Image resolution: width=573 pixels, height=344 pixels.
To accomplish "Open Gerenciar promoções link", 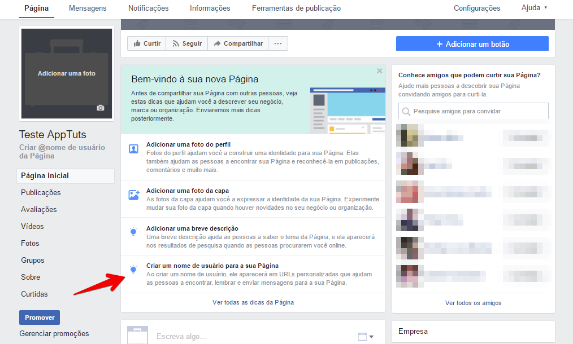I will pos(54,333).
